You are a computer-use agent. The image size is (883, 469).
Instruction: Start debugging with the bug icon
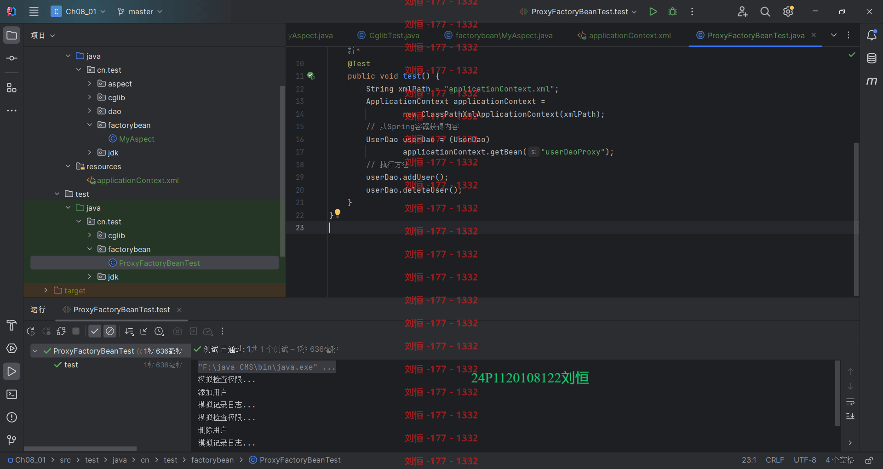(x=672, y=11)
